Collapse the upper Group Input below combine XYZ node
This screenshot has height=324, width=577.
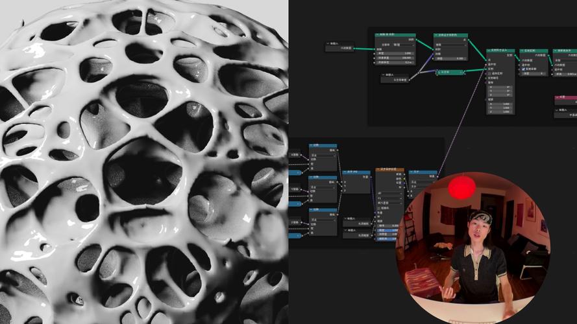coord(345,218)
